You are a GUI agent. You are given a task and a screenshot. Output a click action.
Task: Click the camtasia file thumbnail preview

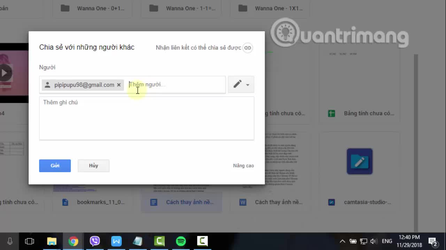click(x=360, y=161)
